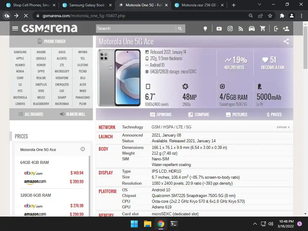Open GSMArena YouTube channel icon
Screen dimensions: 308x231
(x=219, y=29)
